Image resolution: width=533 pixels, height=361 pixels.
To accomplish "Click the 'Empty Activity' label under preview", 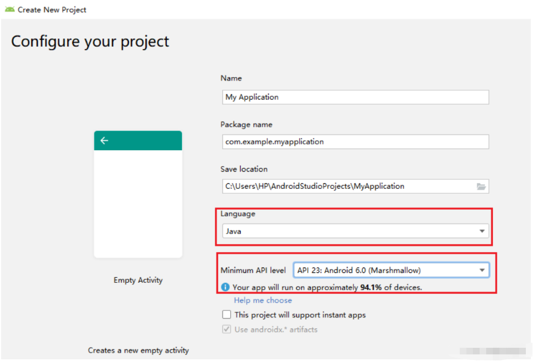I will pos(138,280).
